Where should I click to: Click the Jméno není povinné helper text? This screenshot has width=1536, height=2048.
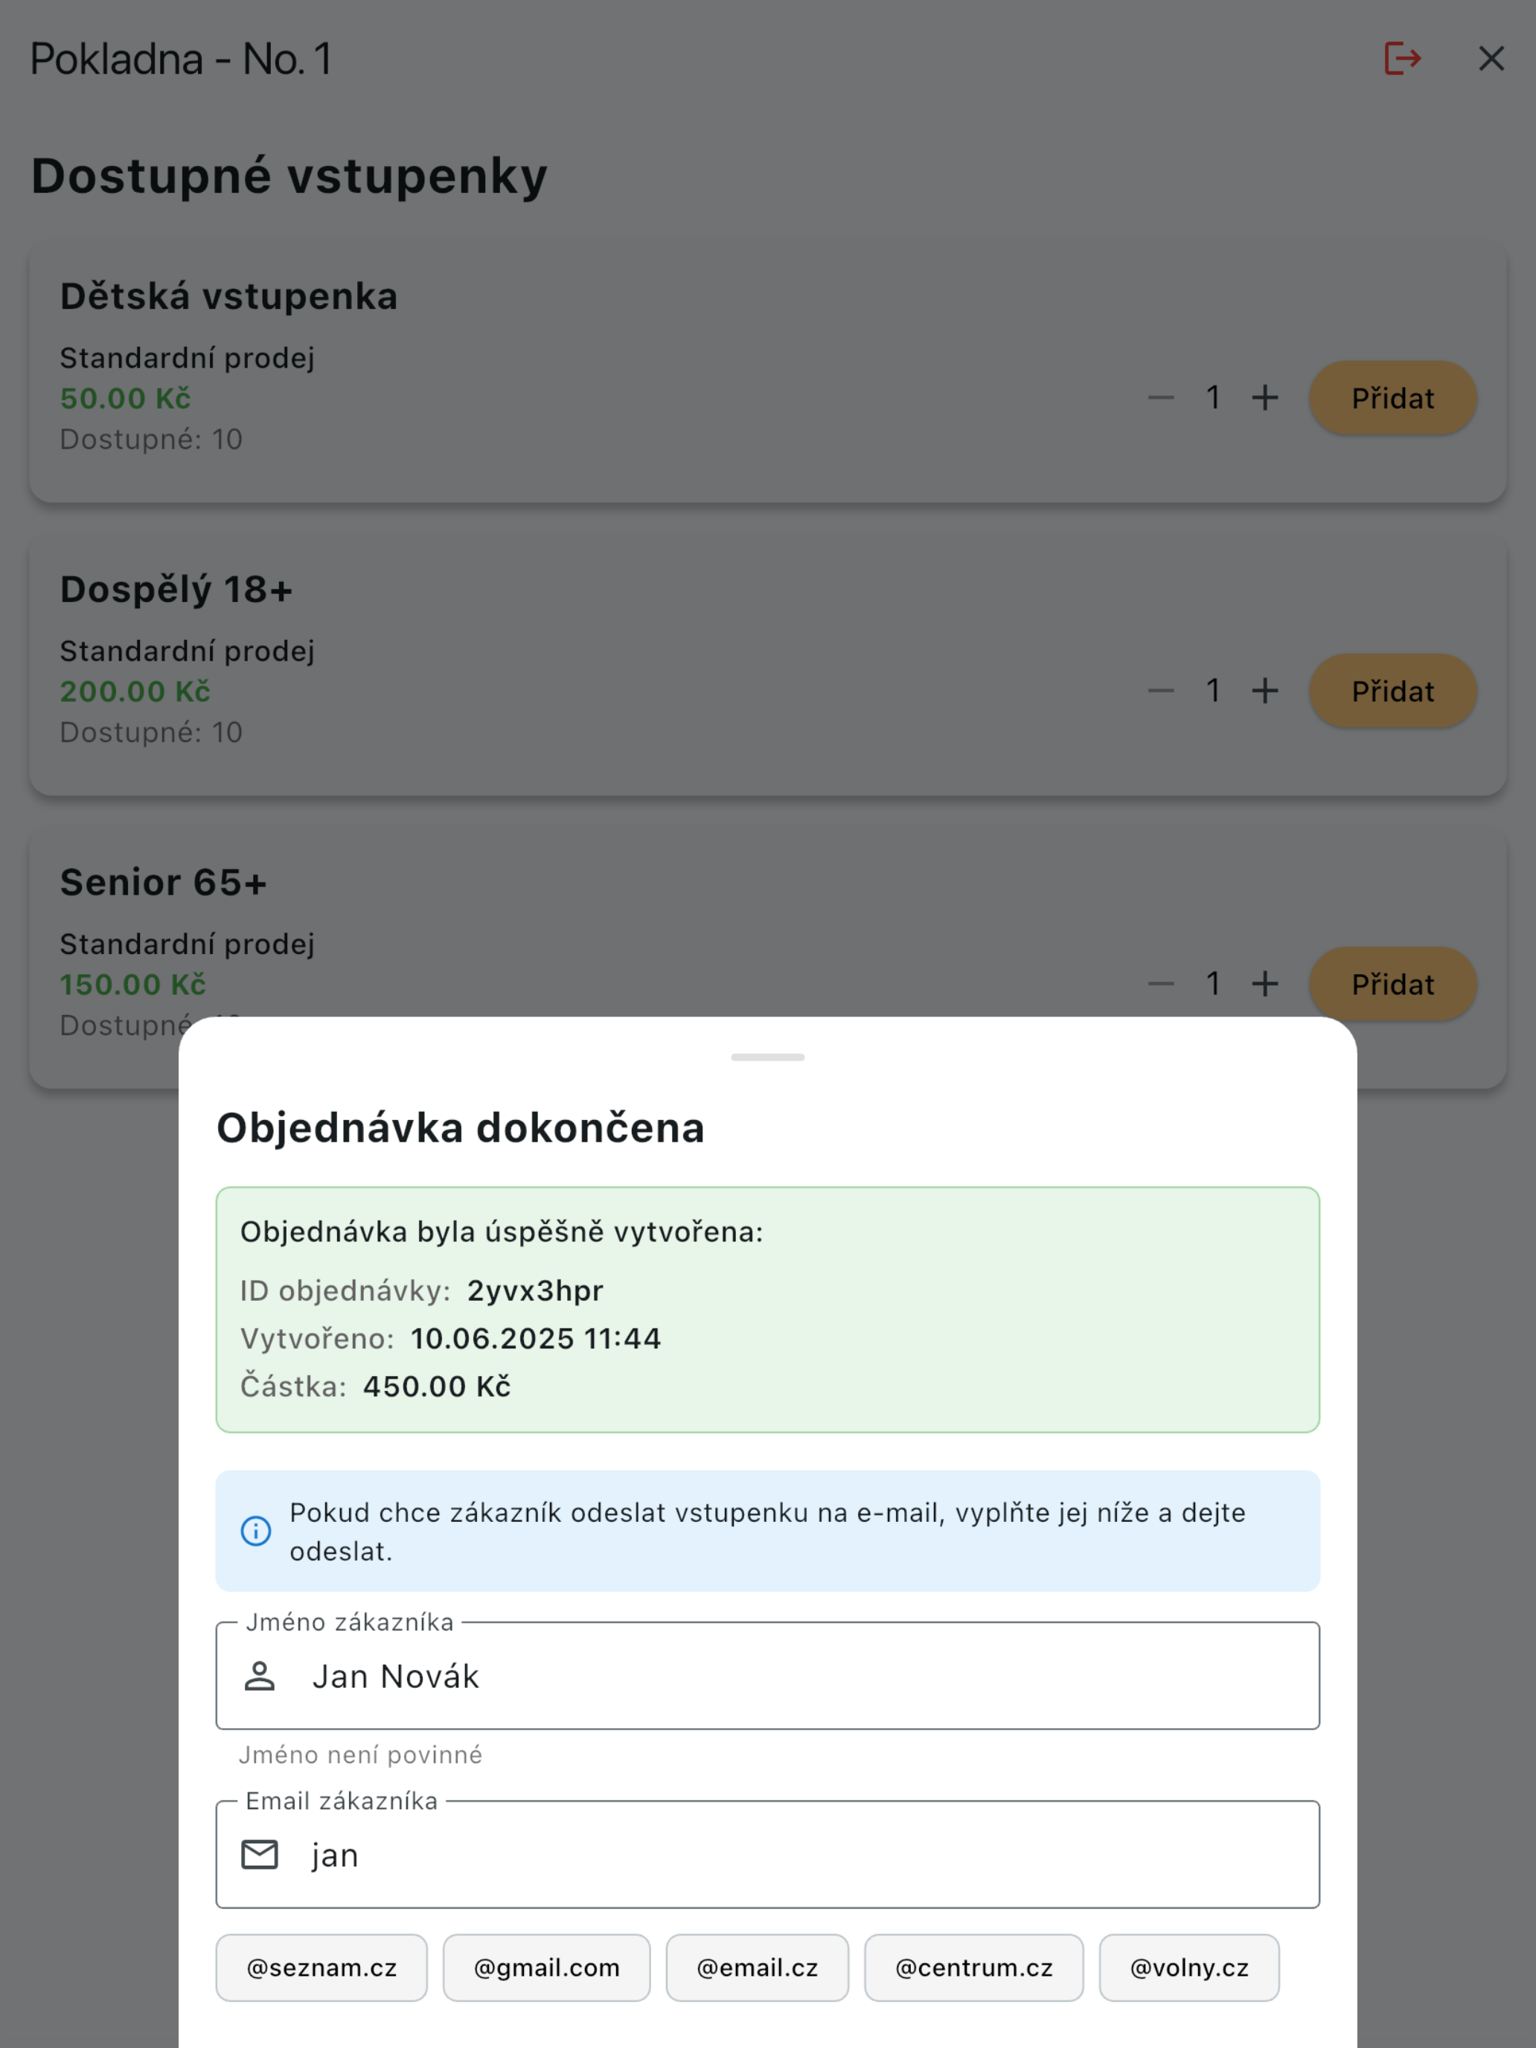[360, 1755]
